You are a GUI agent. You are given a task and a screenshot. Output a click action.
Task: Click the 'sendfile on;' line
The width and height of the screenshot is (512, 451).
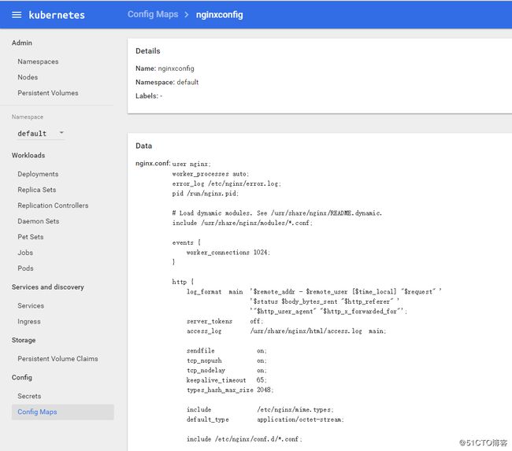[227, 350]
